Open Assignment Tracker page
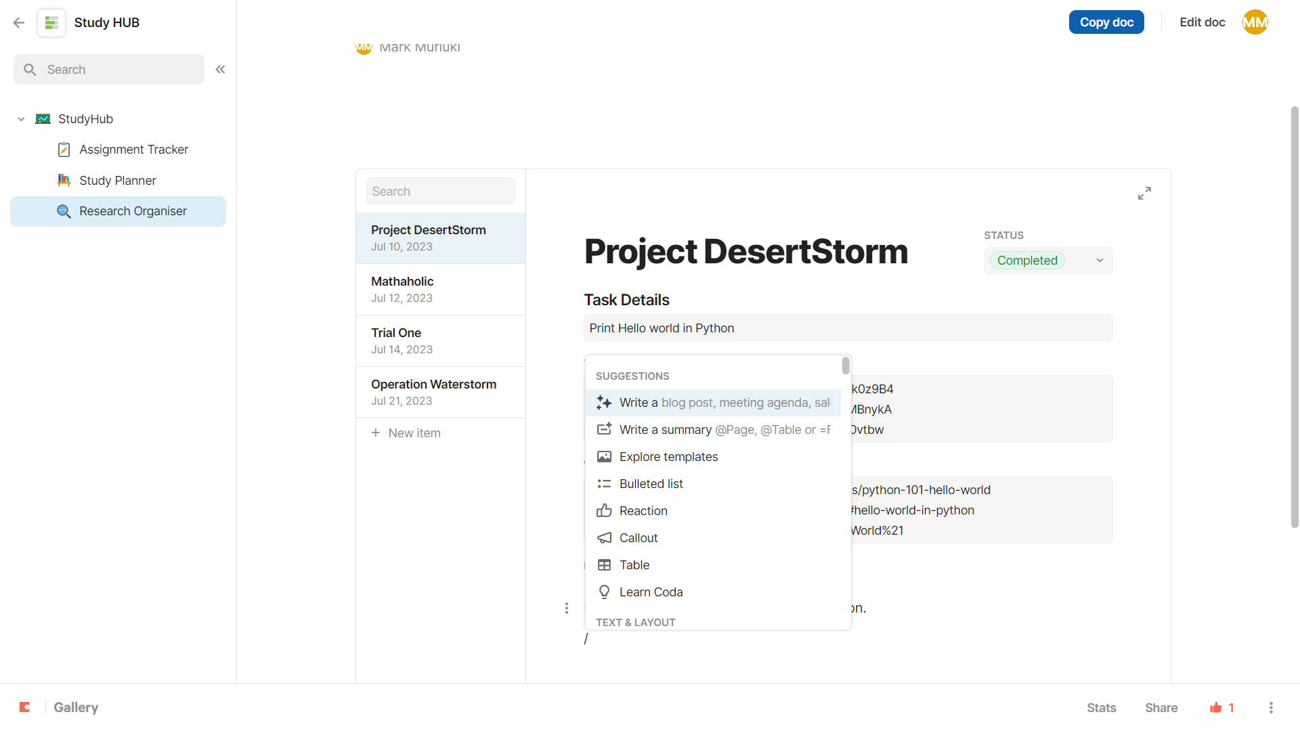Image resolution: width=1300 pixels, height=731 pixels. pyautogui.click(x=133, y=150)
